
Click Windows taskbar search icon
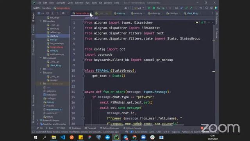pyautogui.click(x=45, y=137)
